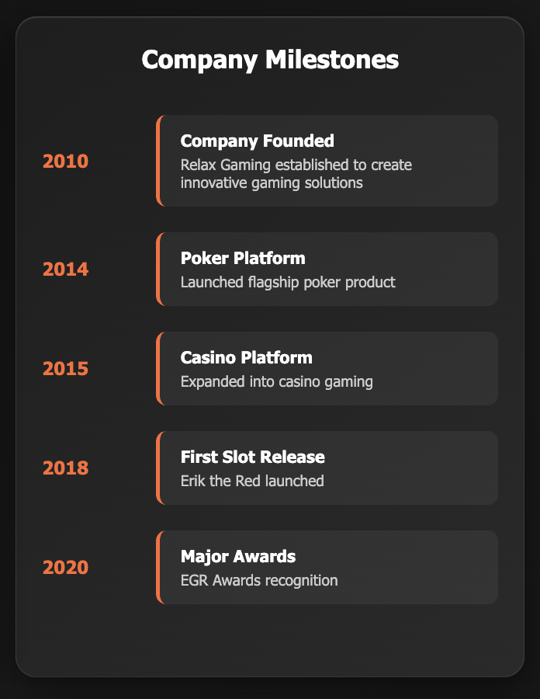Click EGR Awards recognition text
The image size is (540, 699).
coord(259,580)
